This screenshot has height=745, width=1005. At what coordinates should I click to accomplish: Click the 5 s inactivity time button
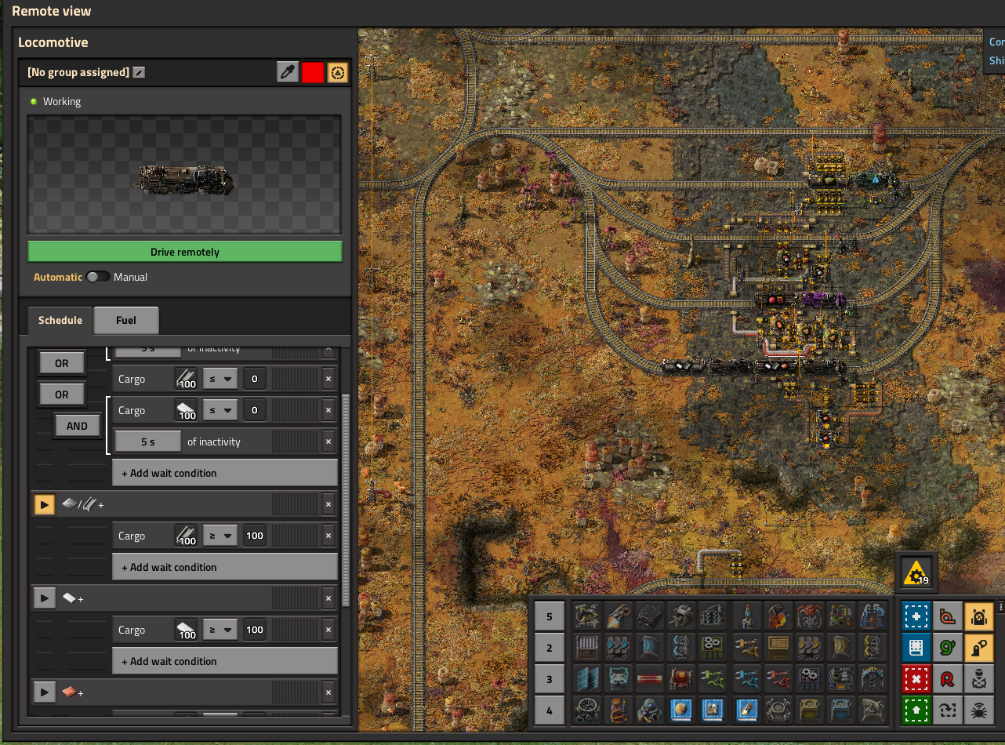point(148,442)
